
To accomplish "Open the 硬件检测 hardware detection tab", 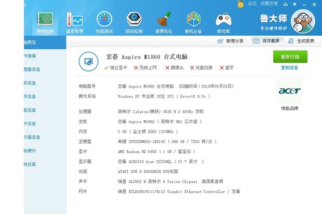I will 45,23.
